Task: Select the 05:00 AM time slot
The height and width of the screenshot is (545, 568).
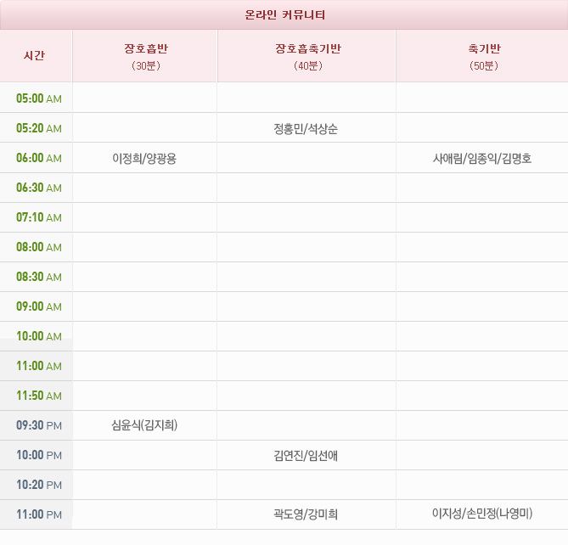Action: pos(38,98)
